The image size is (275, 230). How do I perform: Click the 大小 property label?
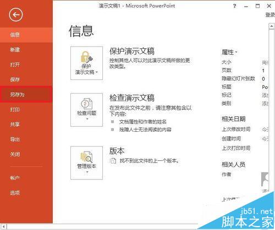tap(227, 62)
